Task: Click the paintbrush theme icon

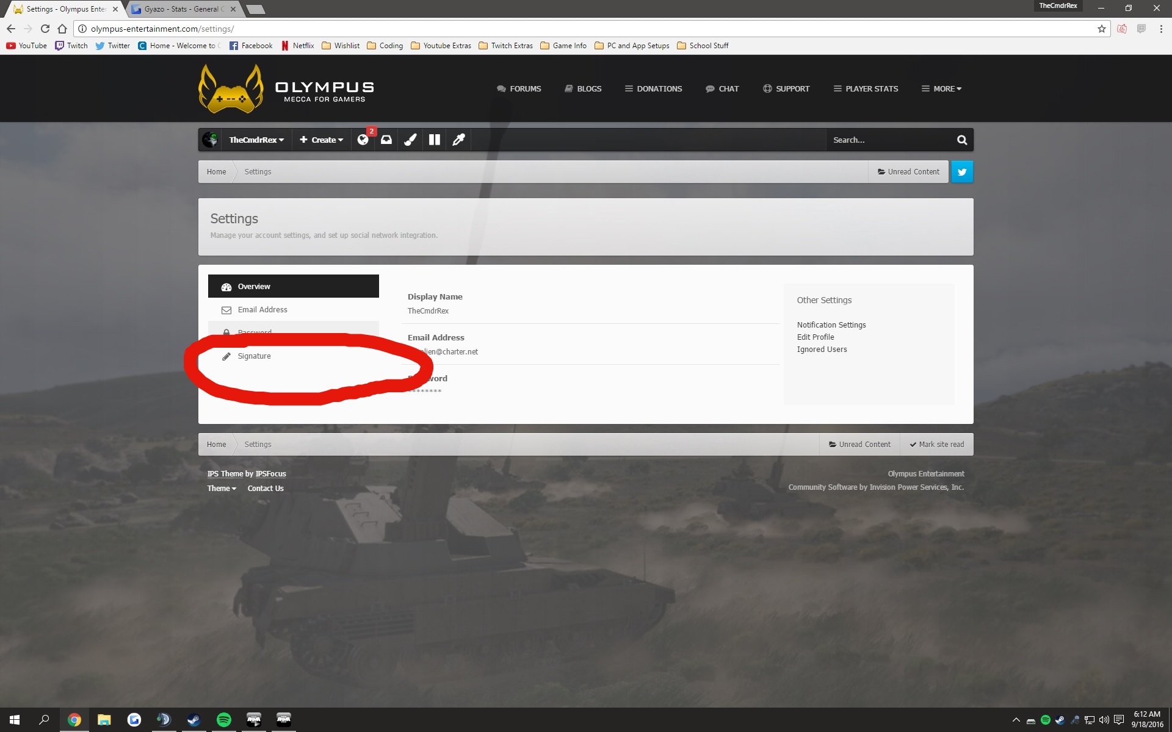Action: click(410, 140)
